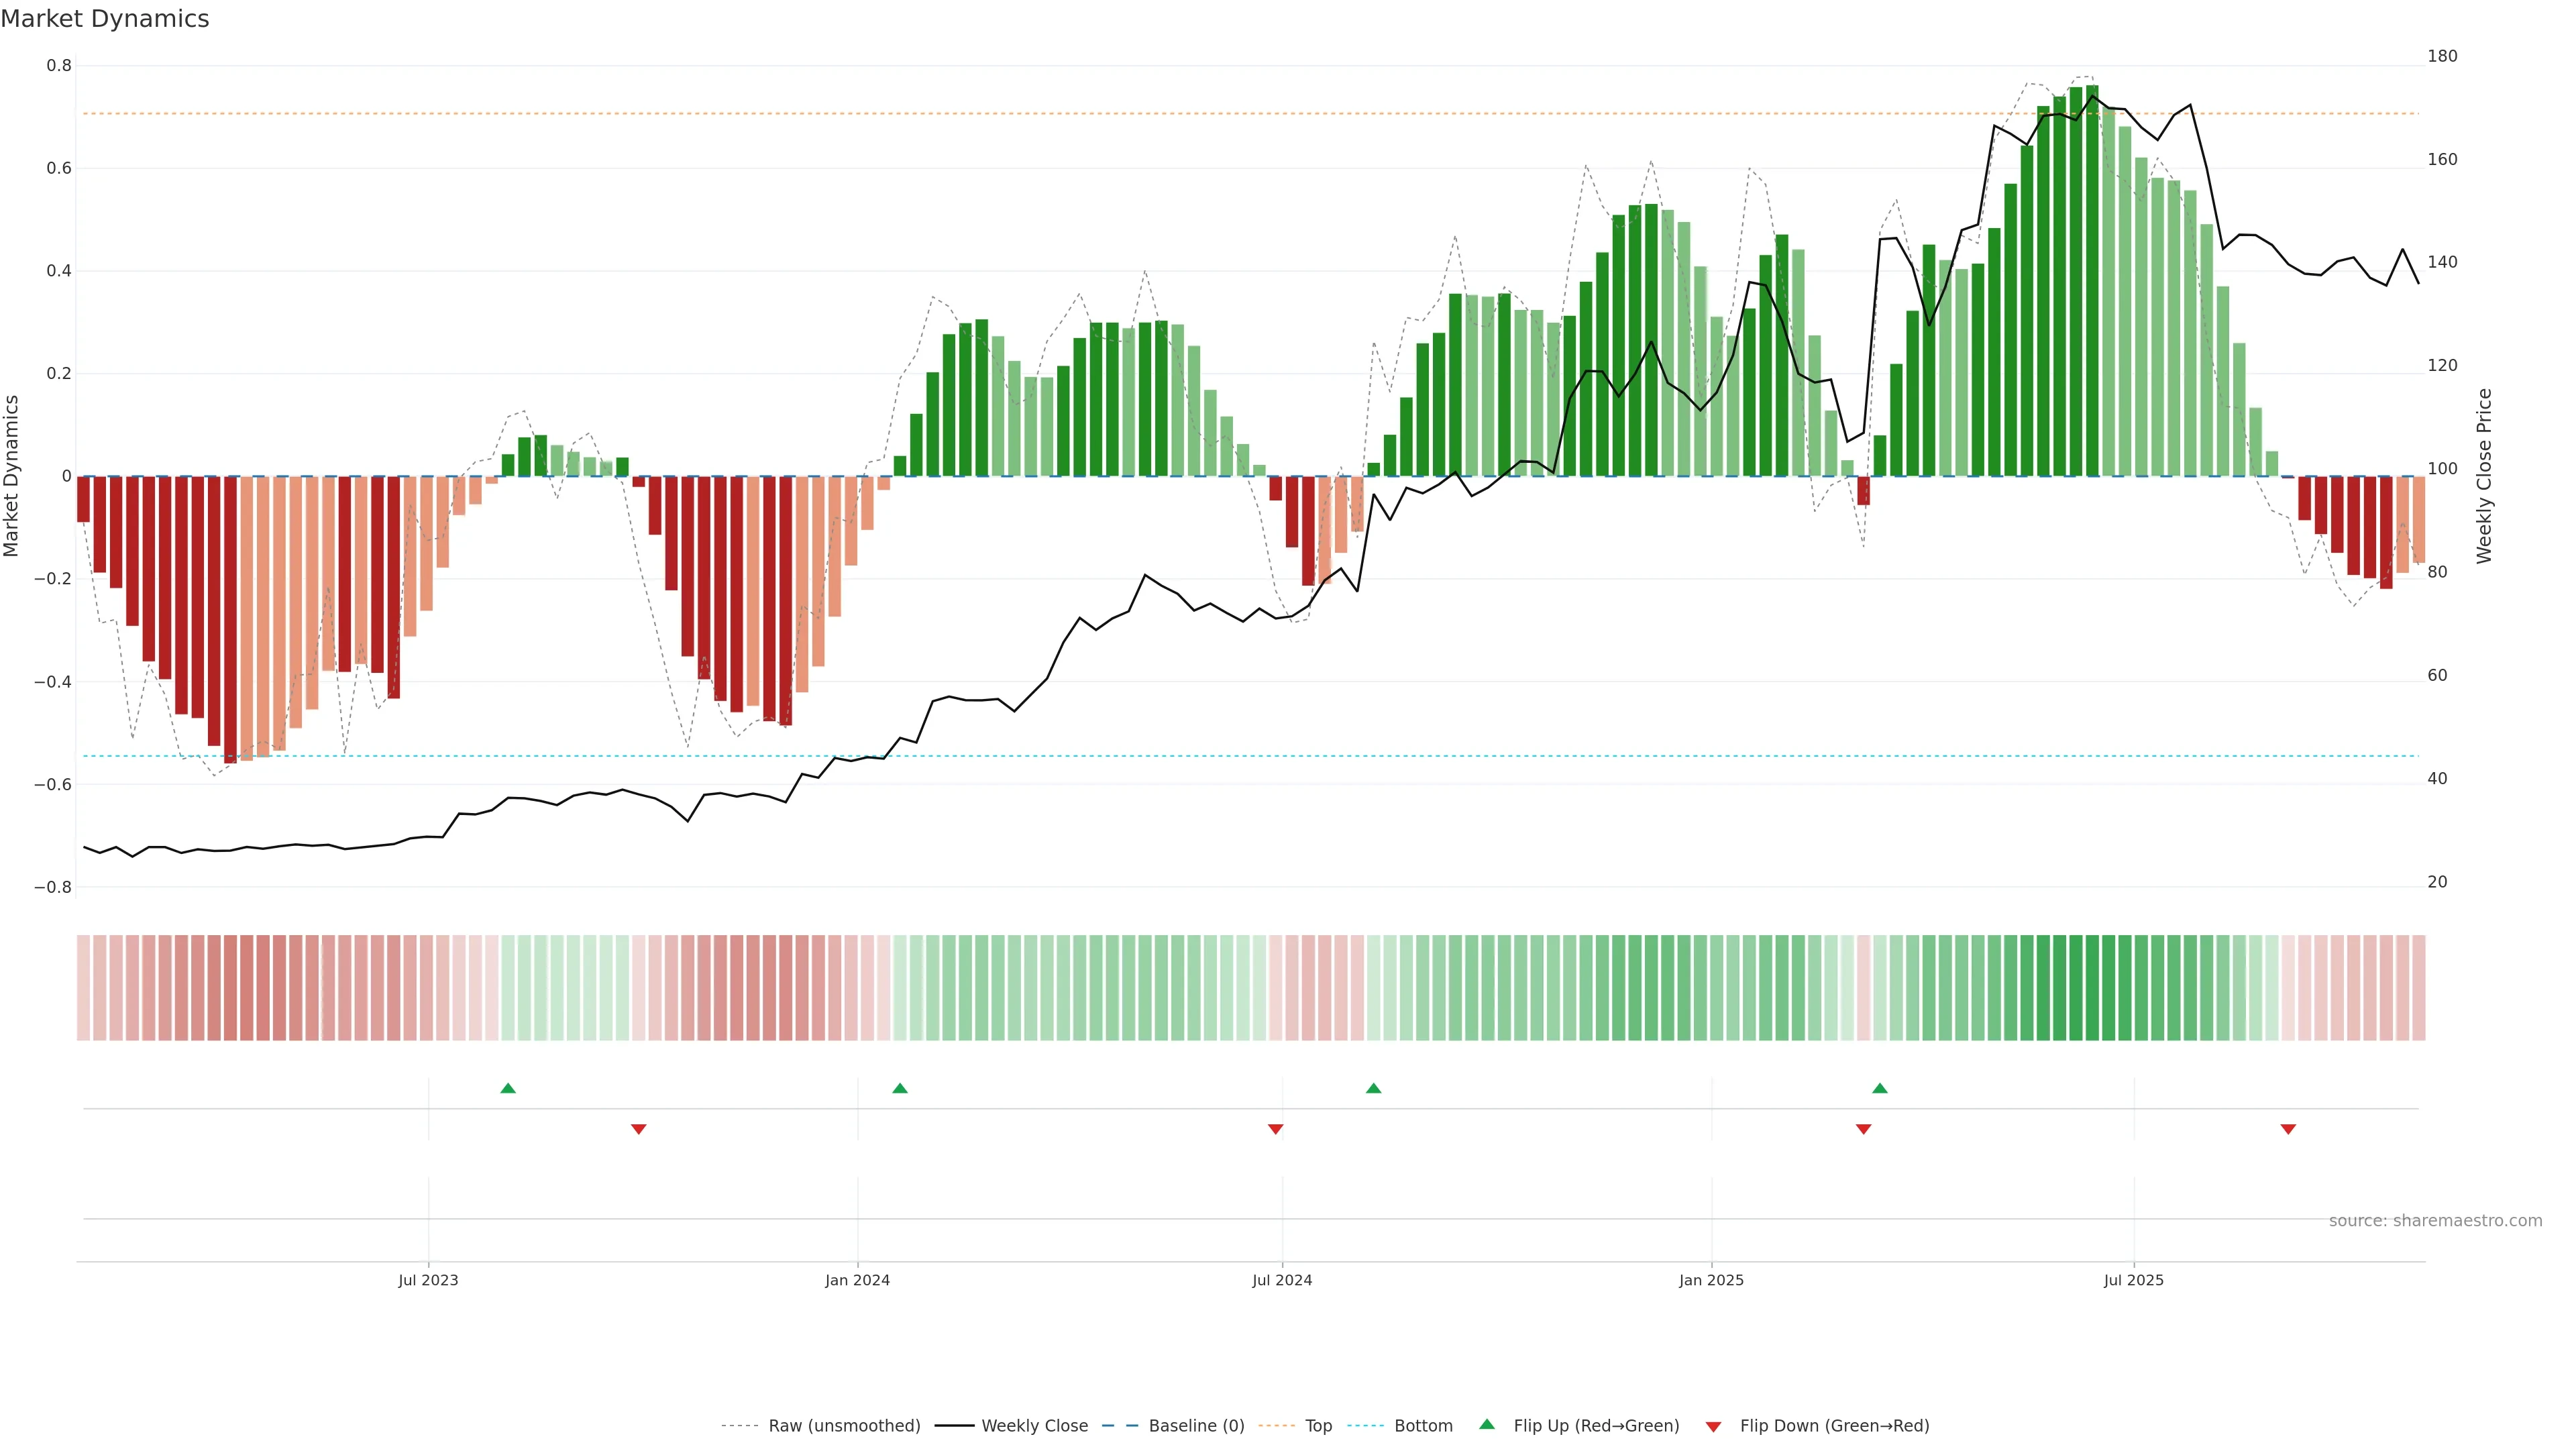Image resolution: width=2576 pixels, height=1449 pixels.
Task: Hide the Bottom threshold line via the legend
Action: coord(1423,1426)
